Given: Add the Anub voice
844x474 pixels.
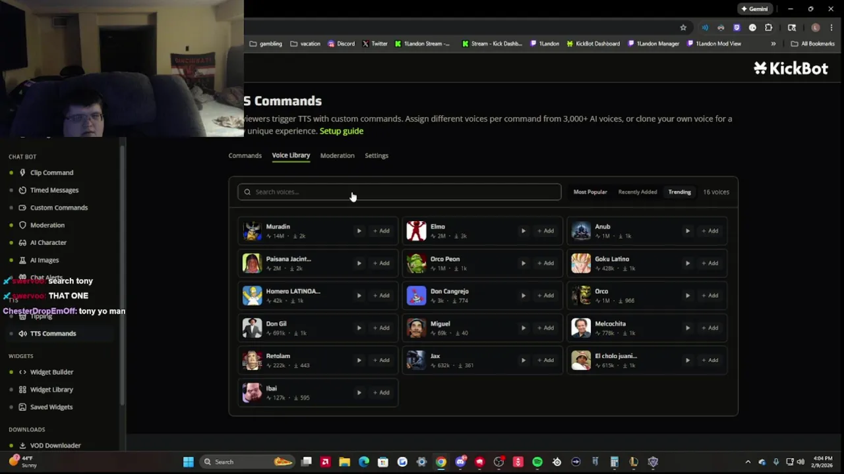Looking at the screenshot, I should click(x=709, y=231).
